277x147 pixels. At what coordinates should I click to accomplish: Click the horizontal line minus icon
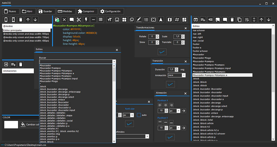[x=93, y=20]
